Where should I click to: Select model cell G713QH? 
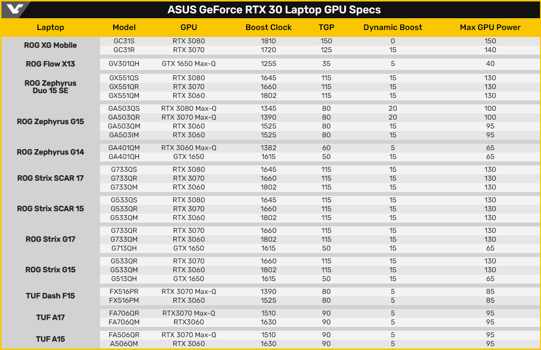[x=124, y=248]
